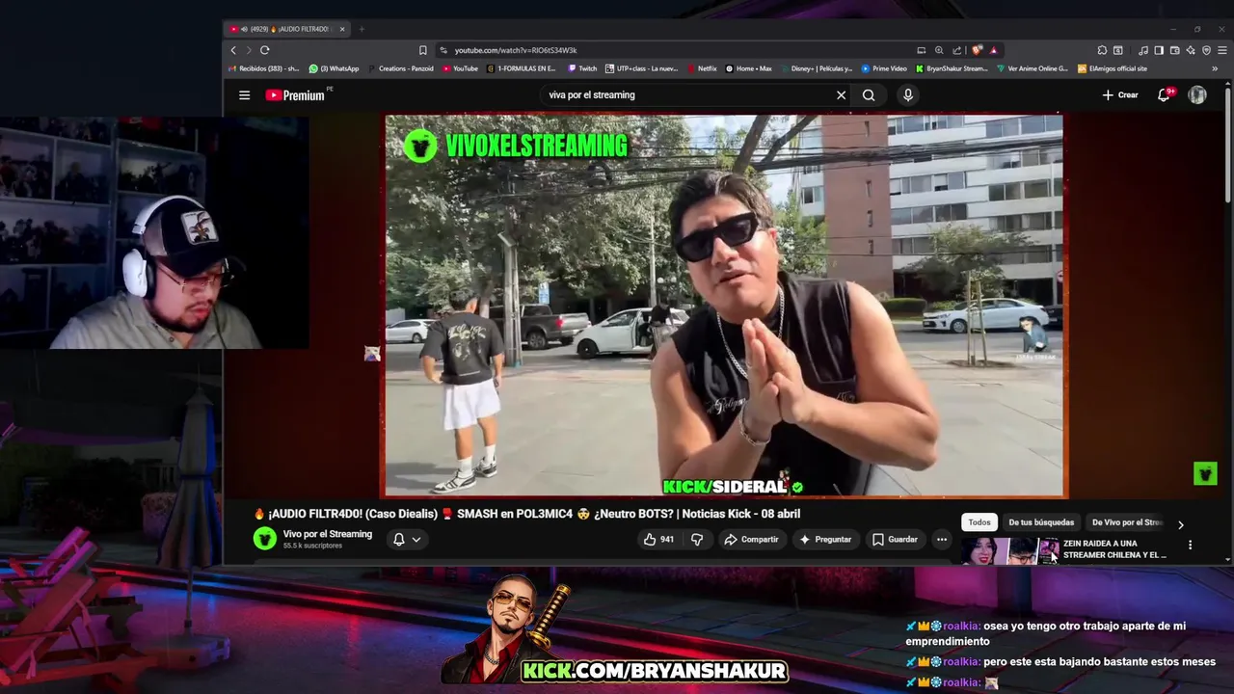
Task: Open the media control music note icon
Action: (1143, 50)
